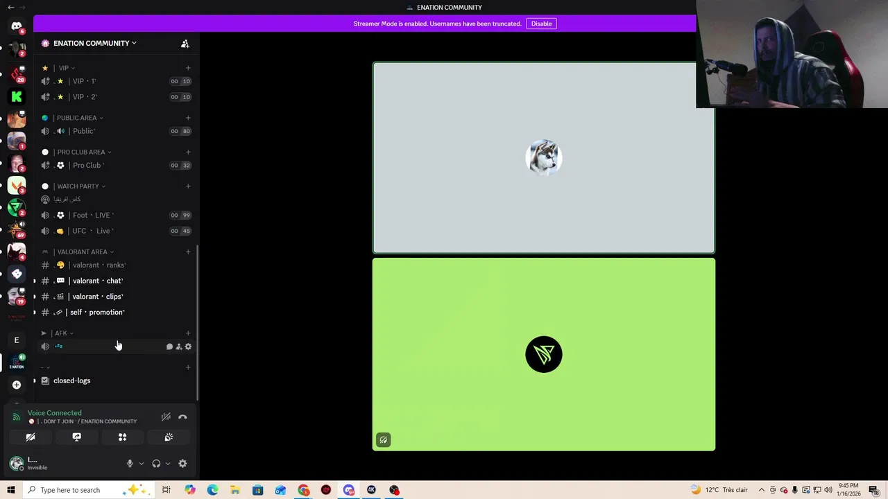Open taskbar volume icon
888x499 pixels.
[828, 490]
